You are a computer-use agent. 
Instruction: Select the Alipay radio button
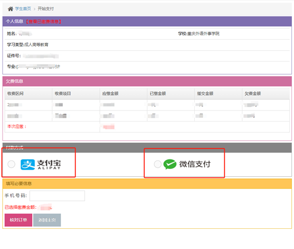click(11, 164)
